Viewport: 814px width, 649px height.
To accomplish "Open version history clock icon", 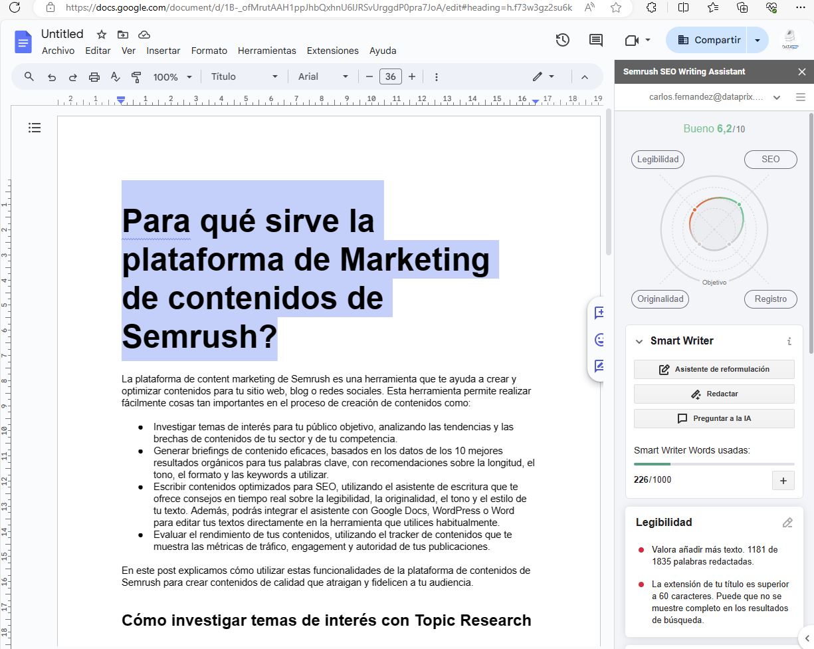I will click(562, 40).
